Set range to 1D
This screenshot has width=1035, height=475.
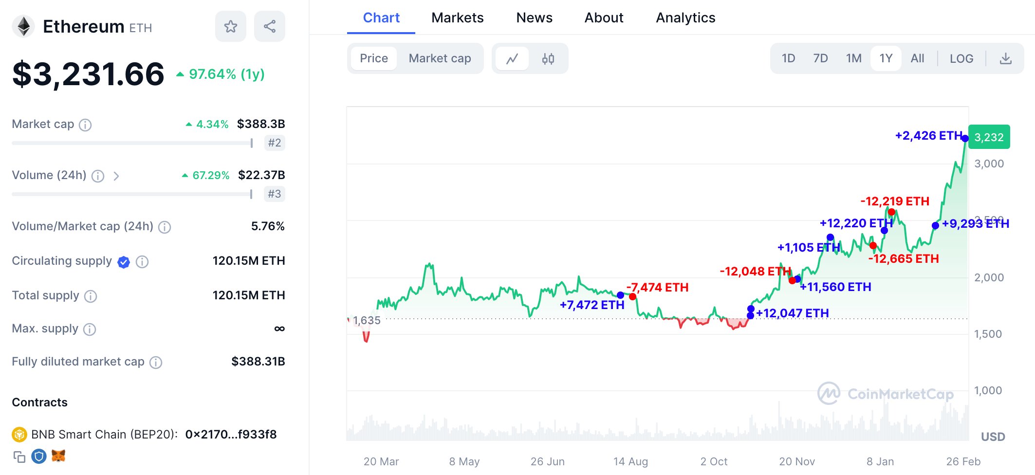coord(788,58)
